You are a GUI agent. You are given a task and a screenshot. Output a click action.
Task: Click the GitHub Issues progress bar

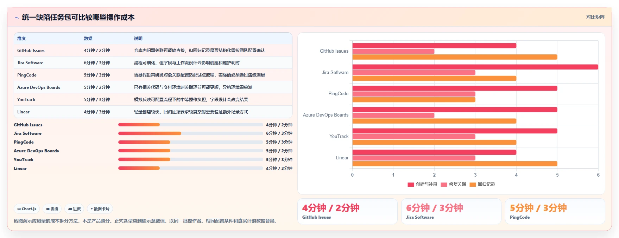point(190,125)
